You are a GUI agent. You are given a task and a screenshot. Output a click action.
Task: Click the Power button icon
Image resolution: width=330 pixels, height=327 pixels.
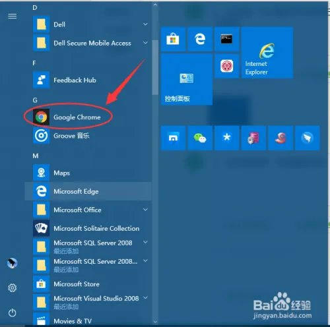(x=13, y=312)
